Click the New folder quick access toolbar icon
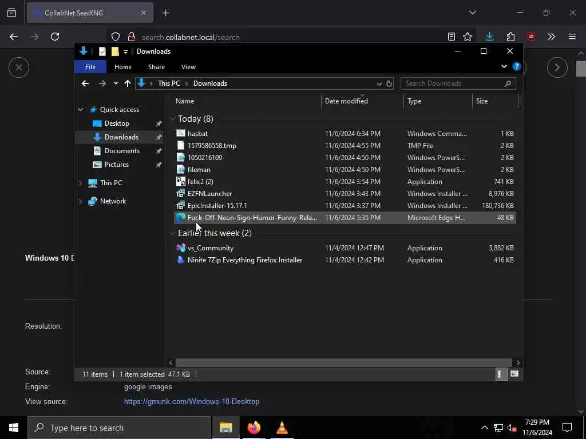This screenshot has height=439, width=586. 115,51
